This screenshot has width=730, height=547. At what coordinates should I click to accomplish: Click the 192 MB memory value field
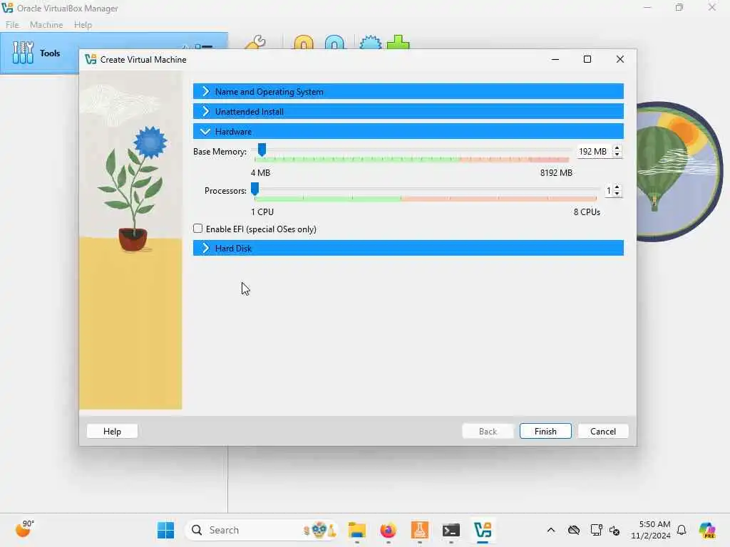595,152
